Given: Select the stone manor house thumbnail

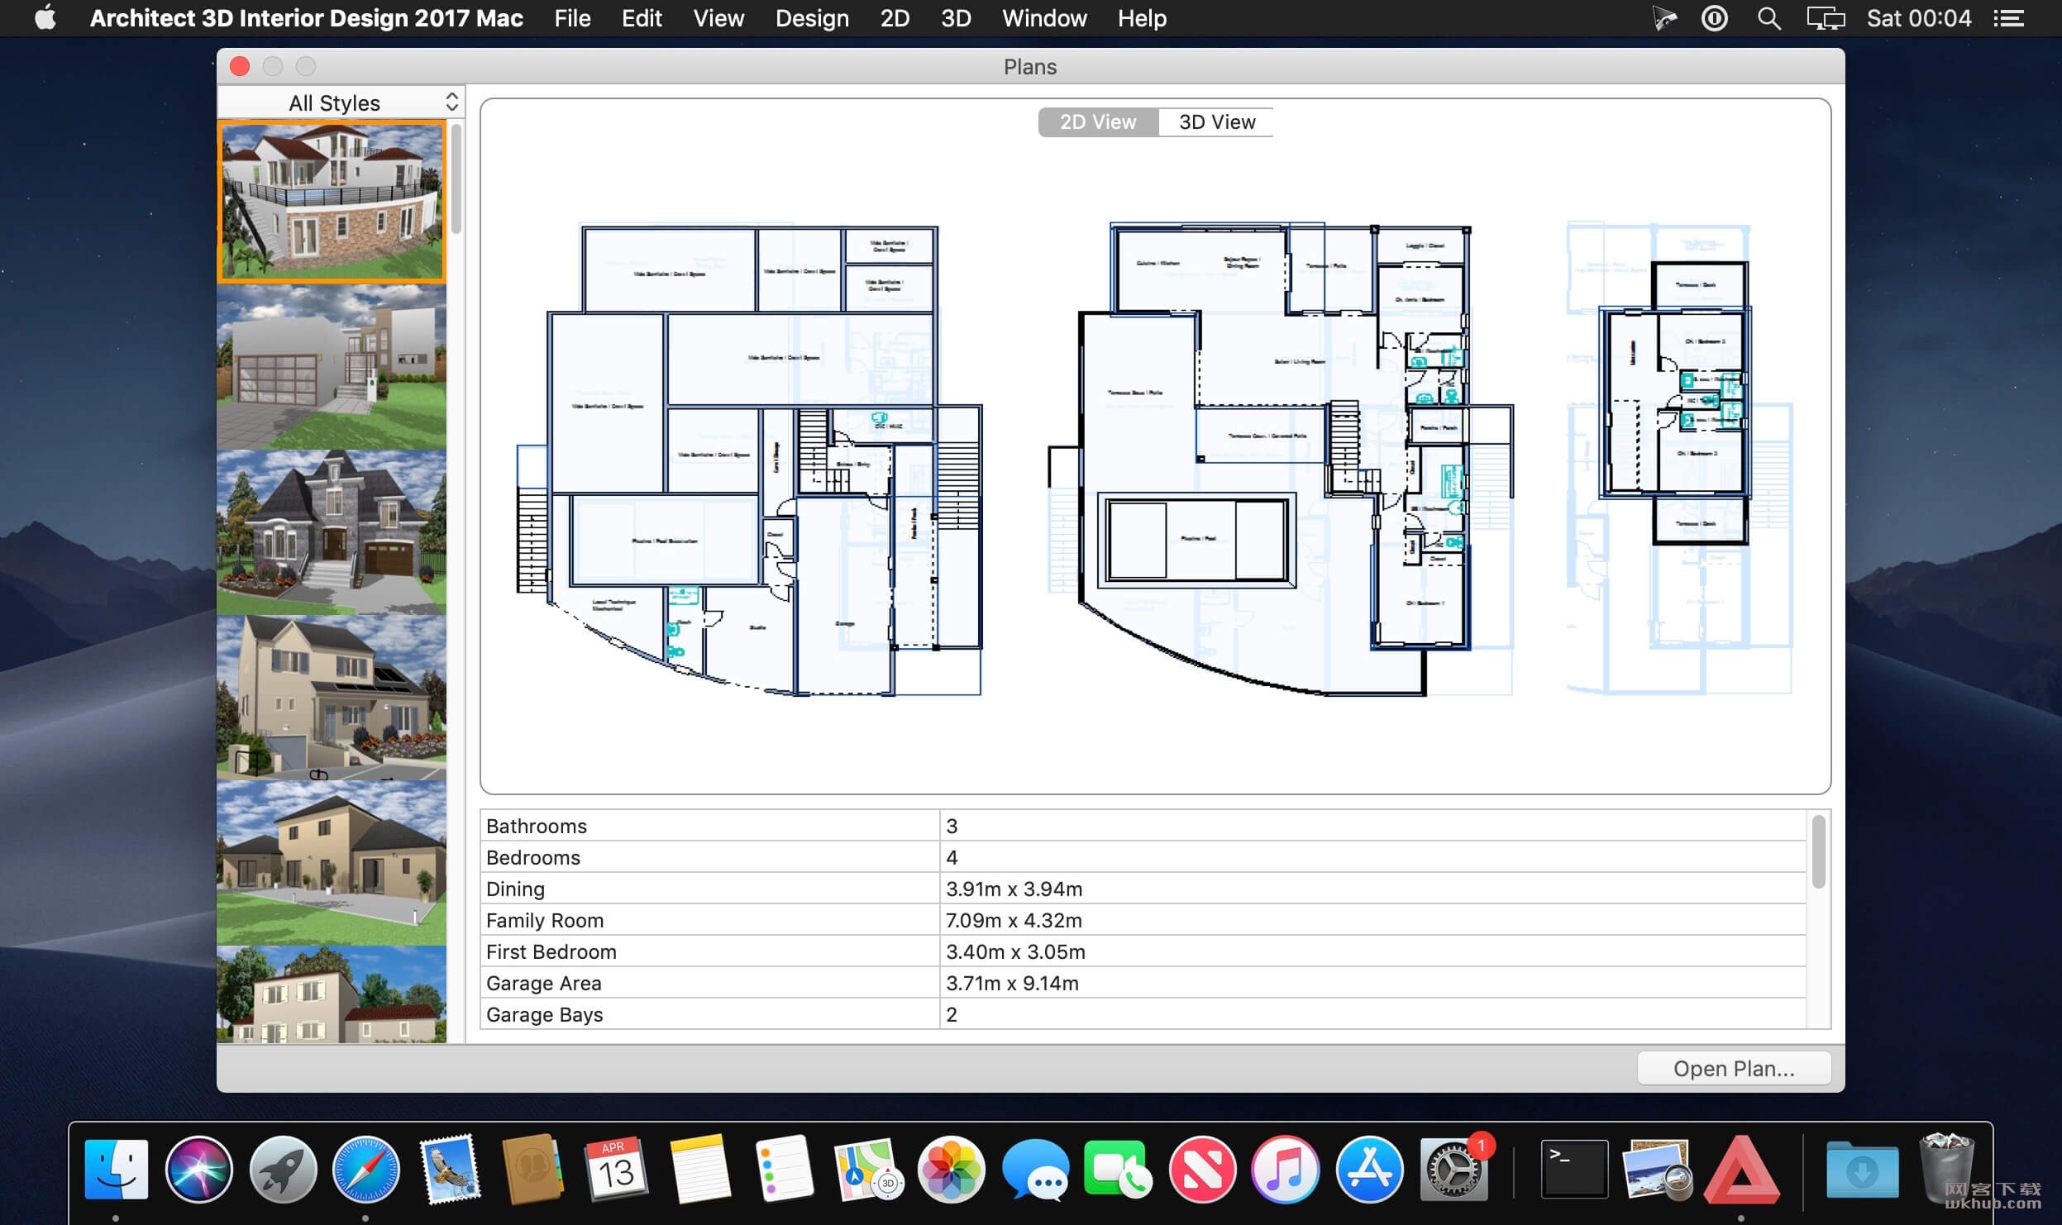Looking at the screenshot, I should pos(332,532).
